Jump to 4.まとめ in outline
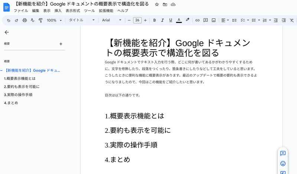Image resolution: width=297 pixels, height=174 pixels. point(11,103)
